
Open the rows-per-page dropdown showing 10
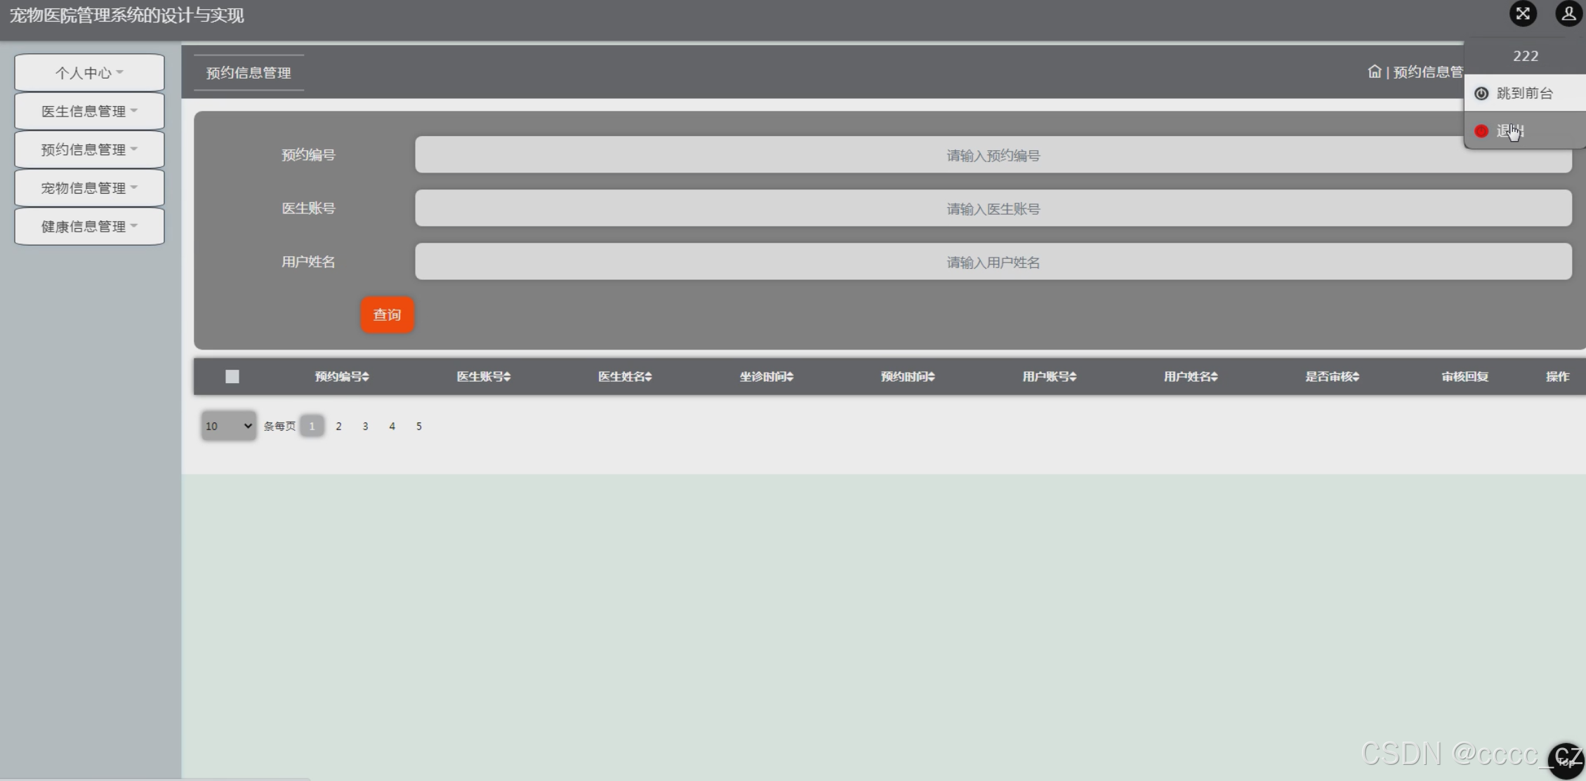pyautogui.click(x=228, y=426)
